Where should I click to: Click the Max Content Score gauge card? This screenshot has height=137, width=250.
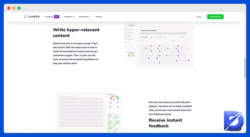(x=131, y=55)
